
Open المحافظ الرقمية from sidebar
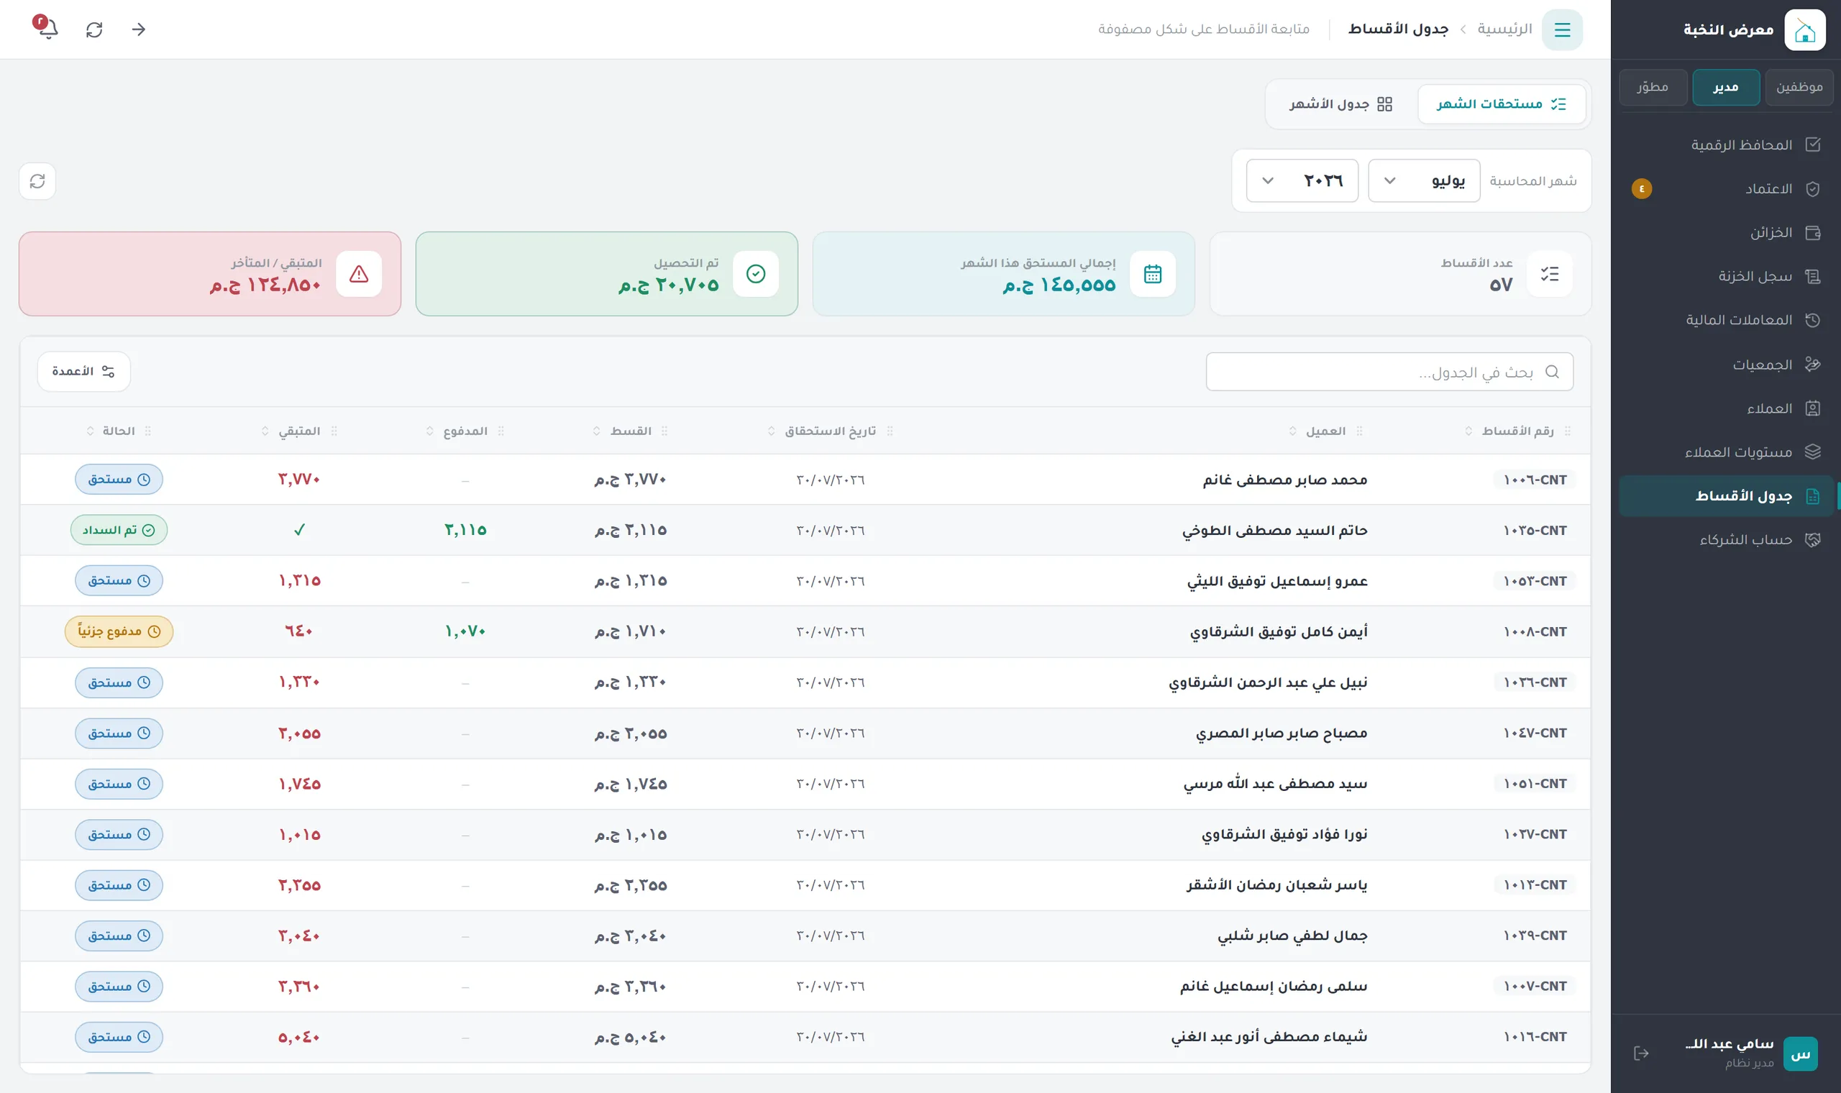pyautogui.click(x=1725, y=145)
